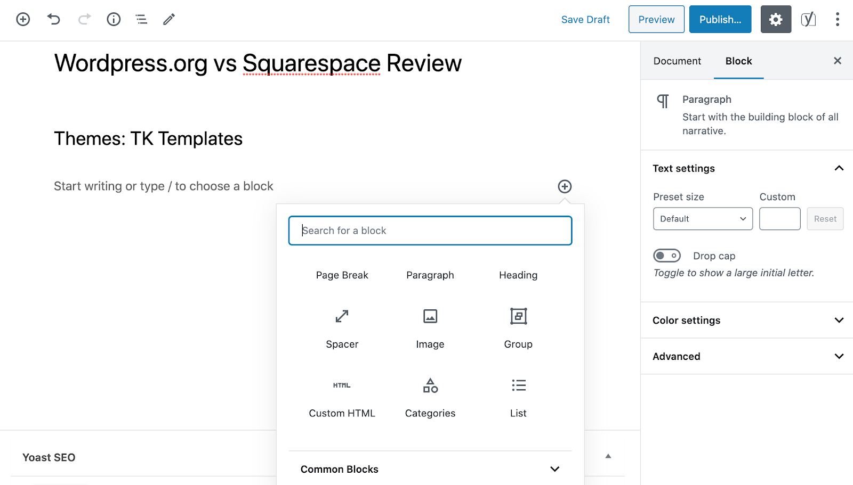
Task: Undo the last change
Action: [54, 20]
